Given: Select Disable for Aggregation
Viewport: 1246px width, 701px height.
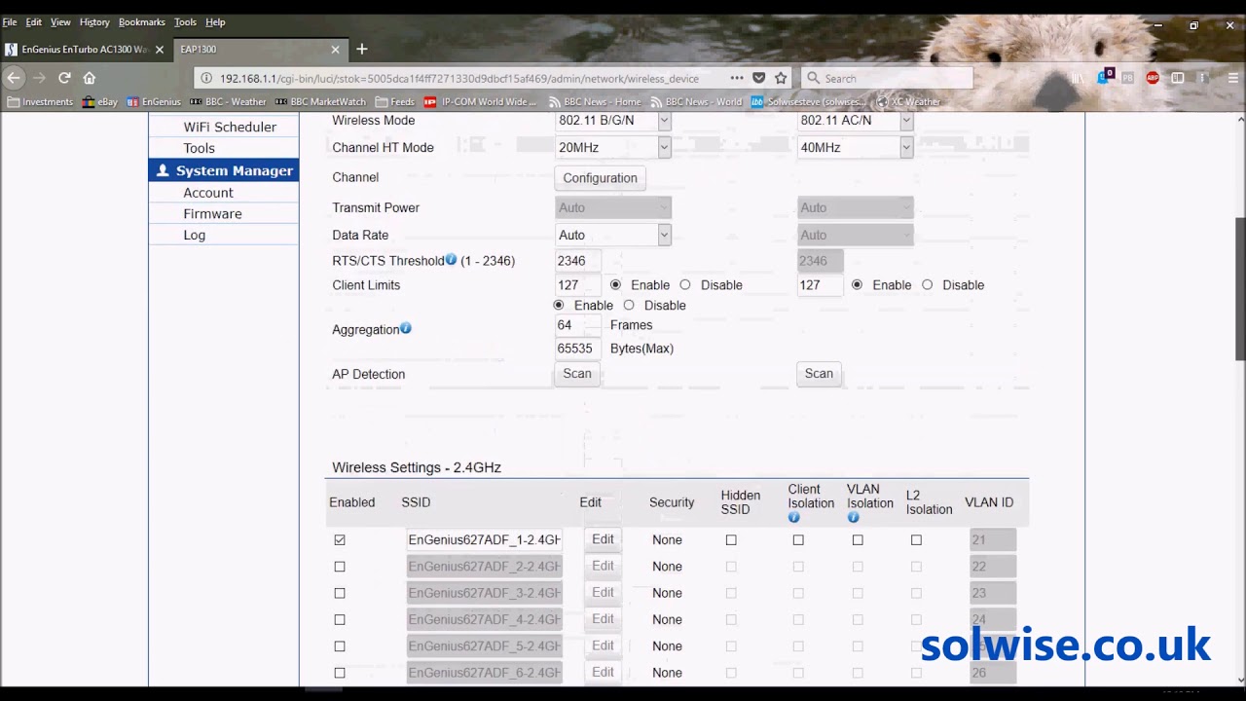Looking at the screenshot, I should tap(629, 305).
